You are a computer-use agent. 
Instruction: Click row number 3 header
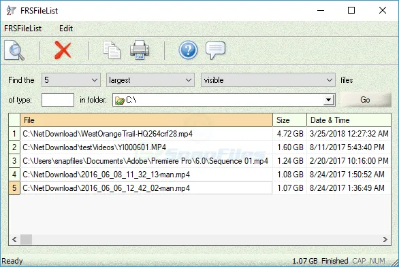coord(14,161)
